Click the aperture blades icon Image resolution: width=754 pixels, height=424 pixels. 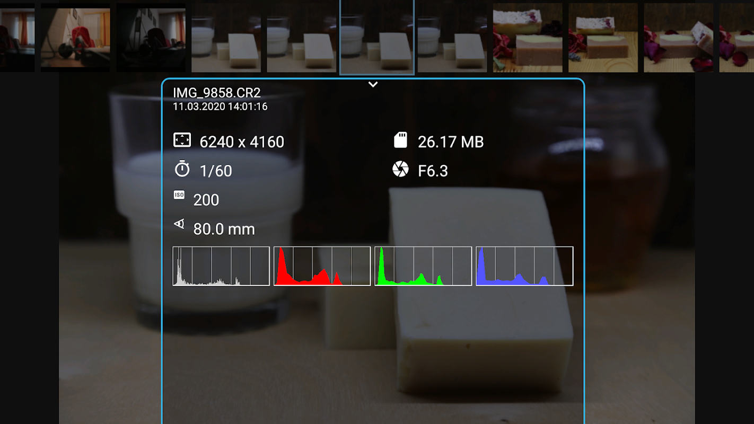click(x=400, y=169)
